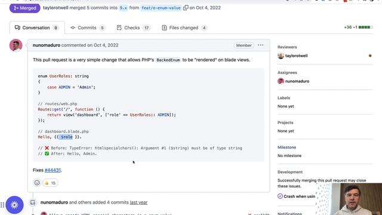382x215 pixels.
Task: Click the Development sidebar heading
Action: point(290,172)
